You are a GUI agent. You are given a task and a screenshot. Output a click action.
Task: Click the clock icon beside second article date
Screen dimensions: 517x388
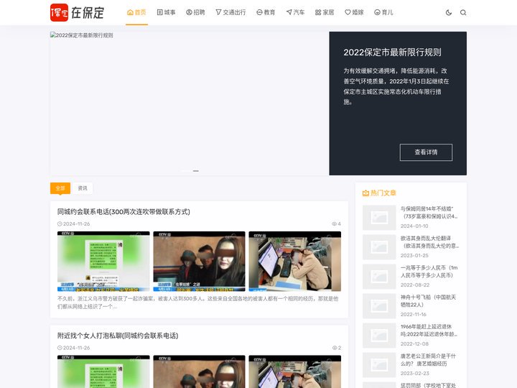click(x=60, y=348)
